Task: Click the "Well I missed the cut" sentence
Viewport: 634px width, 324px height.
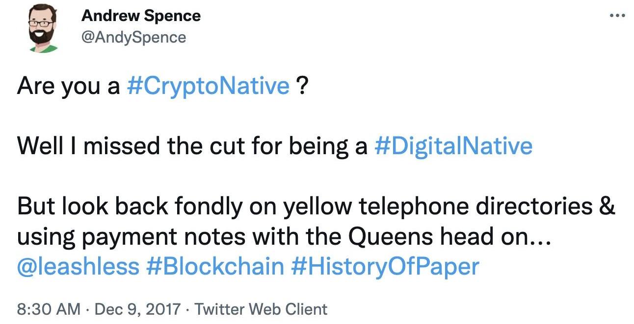Action: [192, 146]
